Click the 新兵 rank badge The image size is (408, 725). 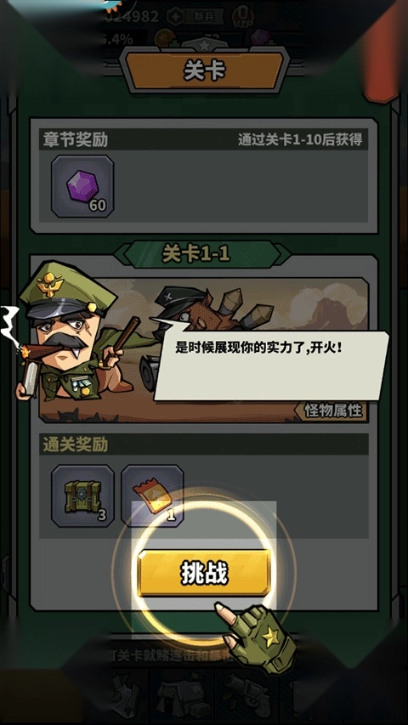[x=195, y=17]
